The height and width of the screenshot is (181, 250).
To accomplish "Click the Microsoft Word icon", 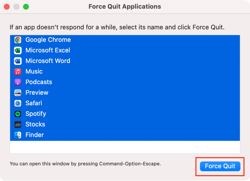I will click(17, 61).
